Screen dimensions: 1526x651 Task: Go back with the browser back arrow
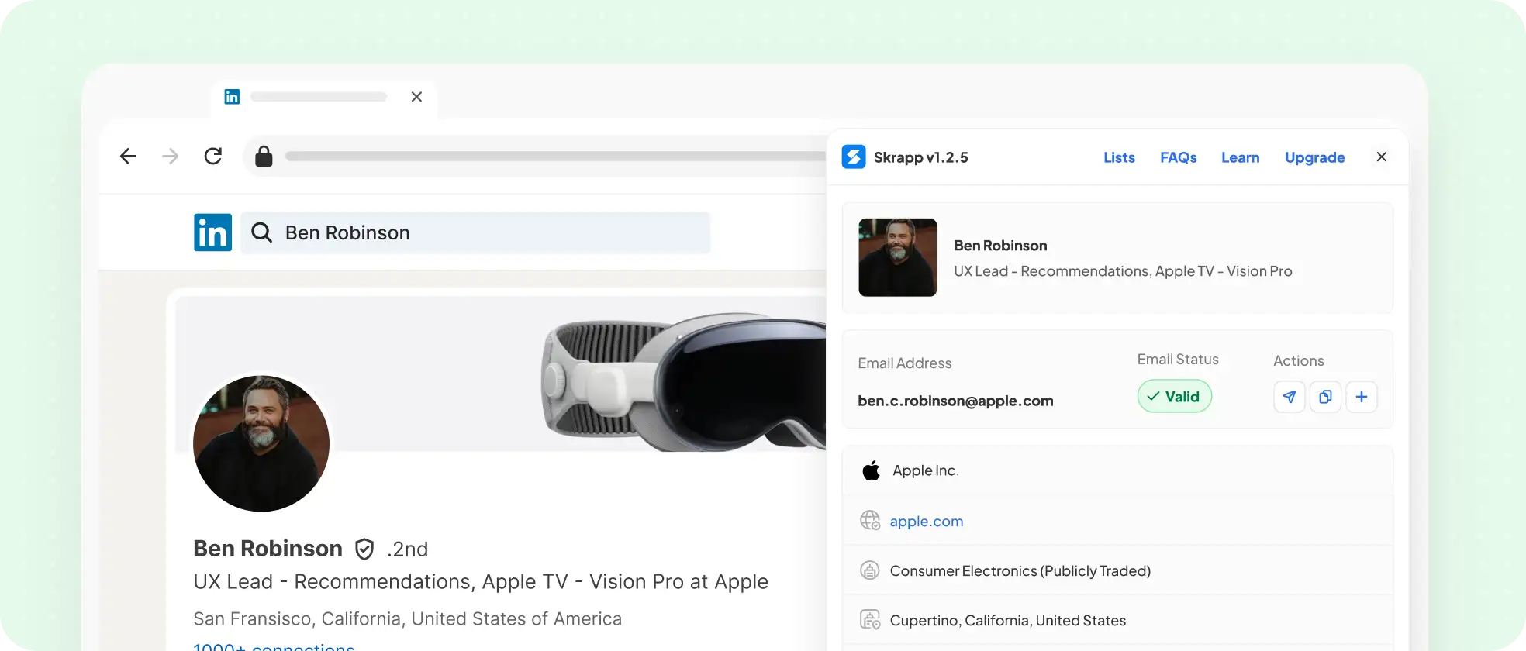129,157
